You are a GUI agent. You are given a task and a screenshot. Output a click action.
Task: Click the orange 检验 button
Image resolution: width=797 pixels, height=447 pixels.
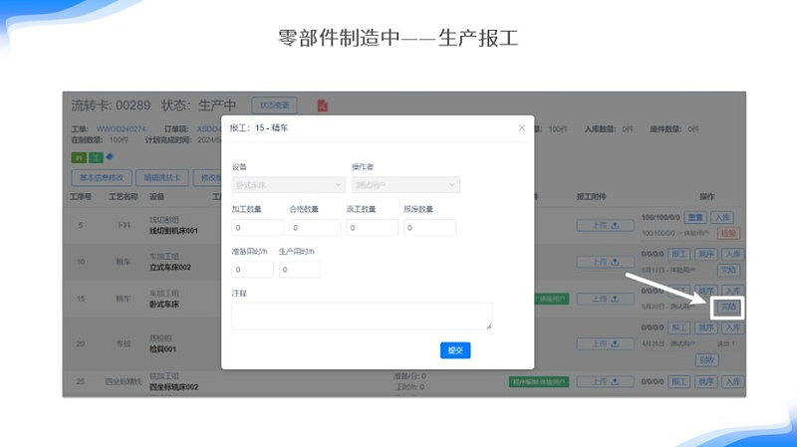[728, 233]
